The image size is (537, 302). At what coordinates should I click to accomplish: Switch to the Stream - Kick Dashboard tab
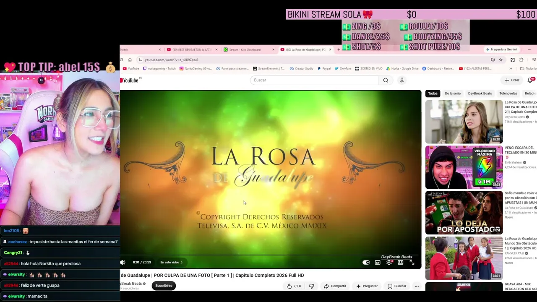tap(245, 49)
